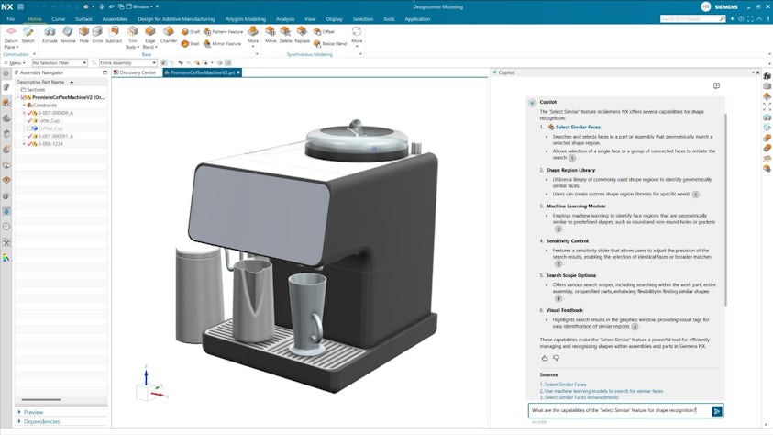Give thumbs down to Copilot response
The height and width of the screenshot is (435, 773).
click(556, 358)
